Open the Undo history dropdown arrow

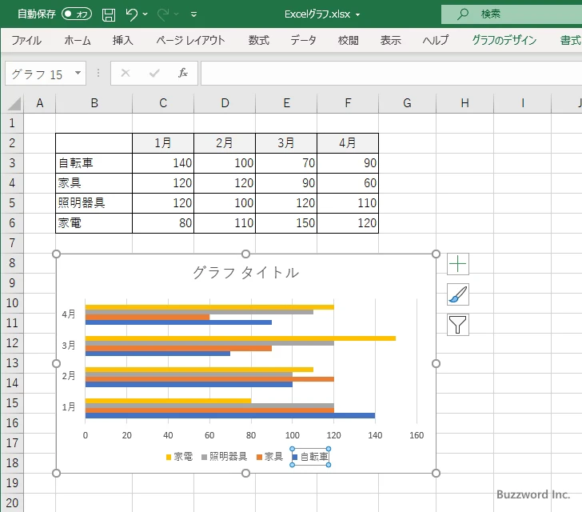[x=145, y=14]
